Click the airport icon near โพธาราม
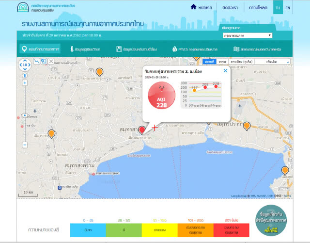This screenshot has height=243, width=310. 35,111
